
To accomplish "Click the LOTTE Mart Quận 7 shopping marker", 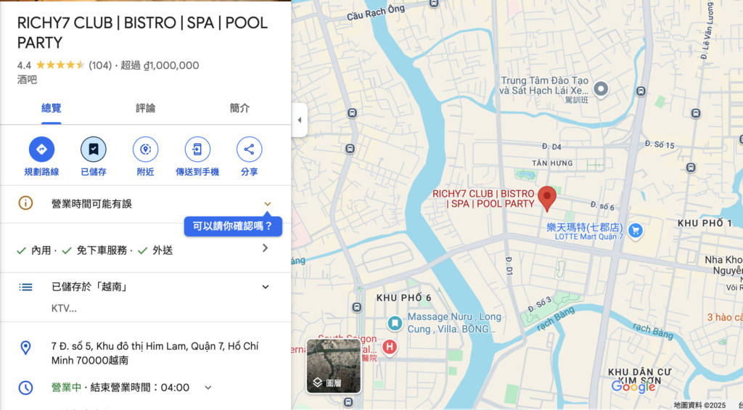I will [636, 231].
